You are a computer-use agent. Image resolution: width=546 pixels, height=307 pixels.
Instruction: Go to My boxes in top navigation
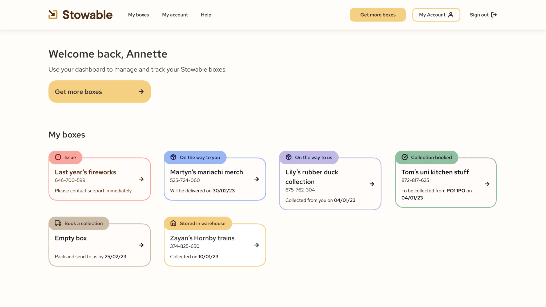click(138, 15)
